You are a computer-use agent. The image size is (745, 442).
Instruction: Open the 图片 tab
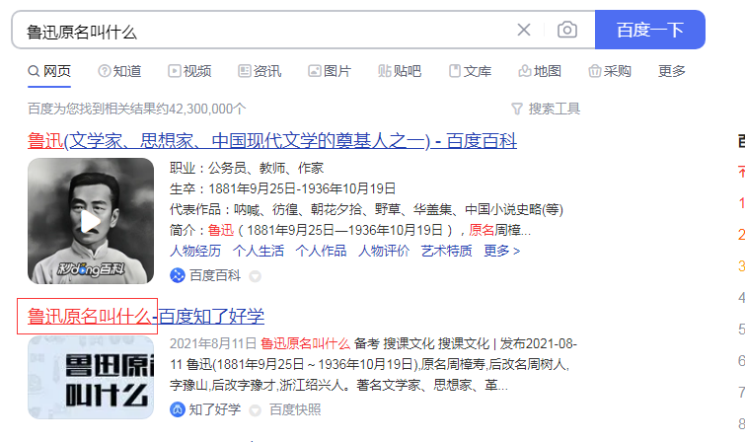(x=330, y=71)
